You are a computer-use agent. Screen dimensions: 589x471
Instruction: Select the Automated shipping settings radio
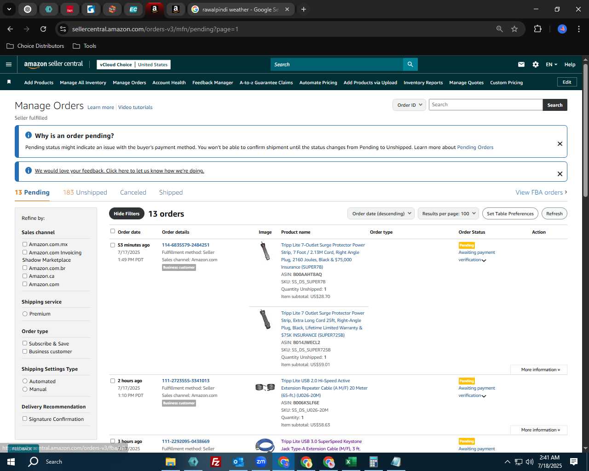click(25, 381)
